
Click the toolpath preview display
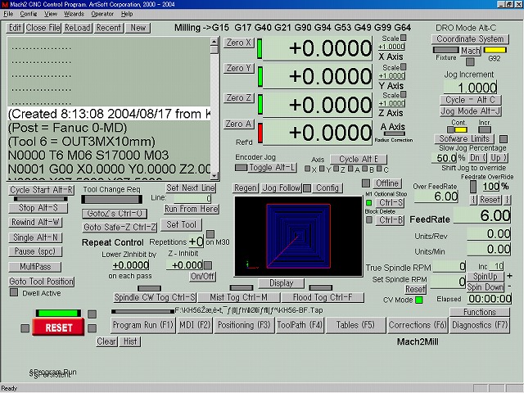298,237
